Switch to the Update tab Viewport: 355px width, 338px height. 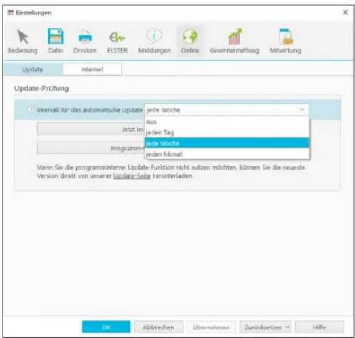pyautogui.click(x=32, y=69)
